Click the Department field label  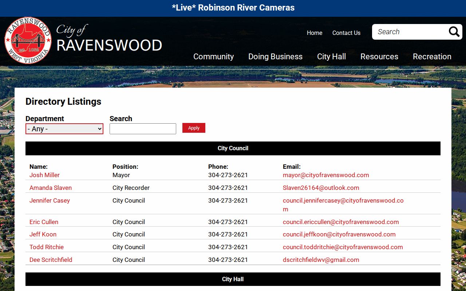pos(45,119)
